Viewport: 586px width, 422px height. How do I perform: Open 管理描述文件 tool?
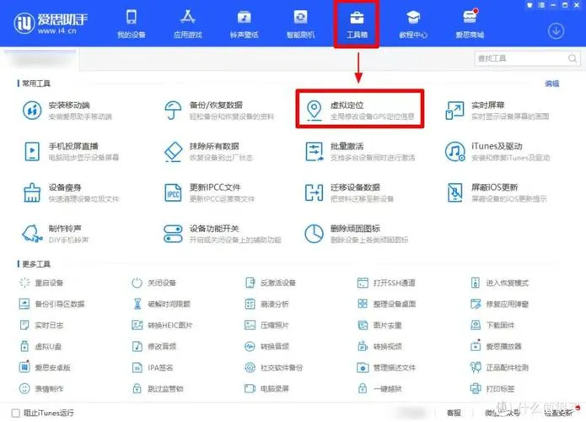tap(386, 367)
